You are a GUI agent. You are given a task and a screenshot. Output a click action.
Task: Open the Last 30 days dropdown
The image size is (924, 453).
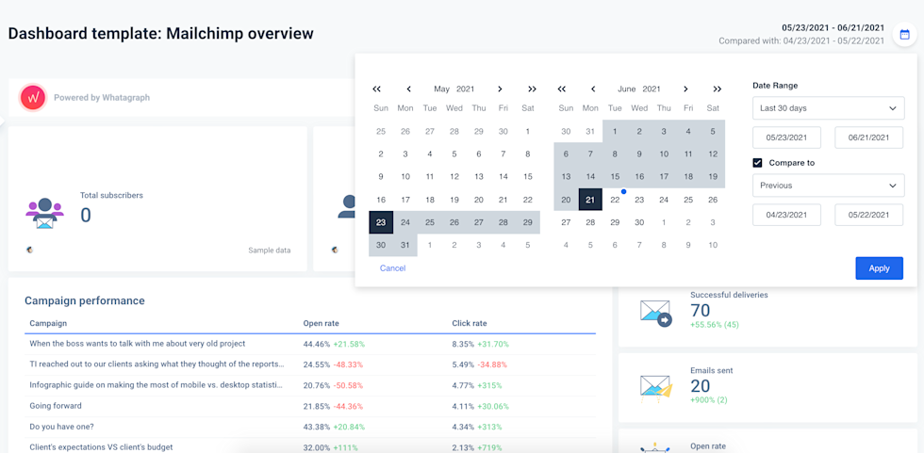click(x=828, y=108)
